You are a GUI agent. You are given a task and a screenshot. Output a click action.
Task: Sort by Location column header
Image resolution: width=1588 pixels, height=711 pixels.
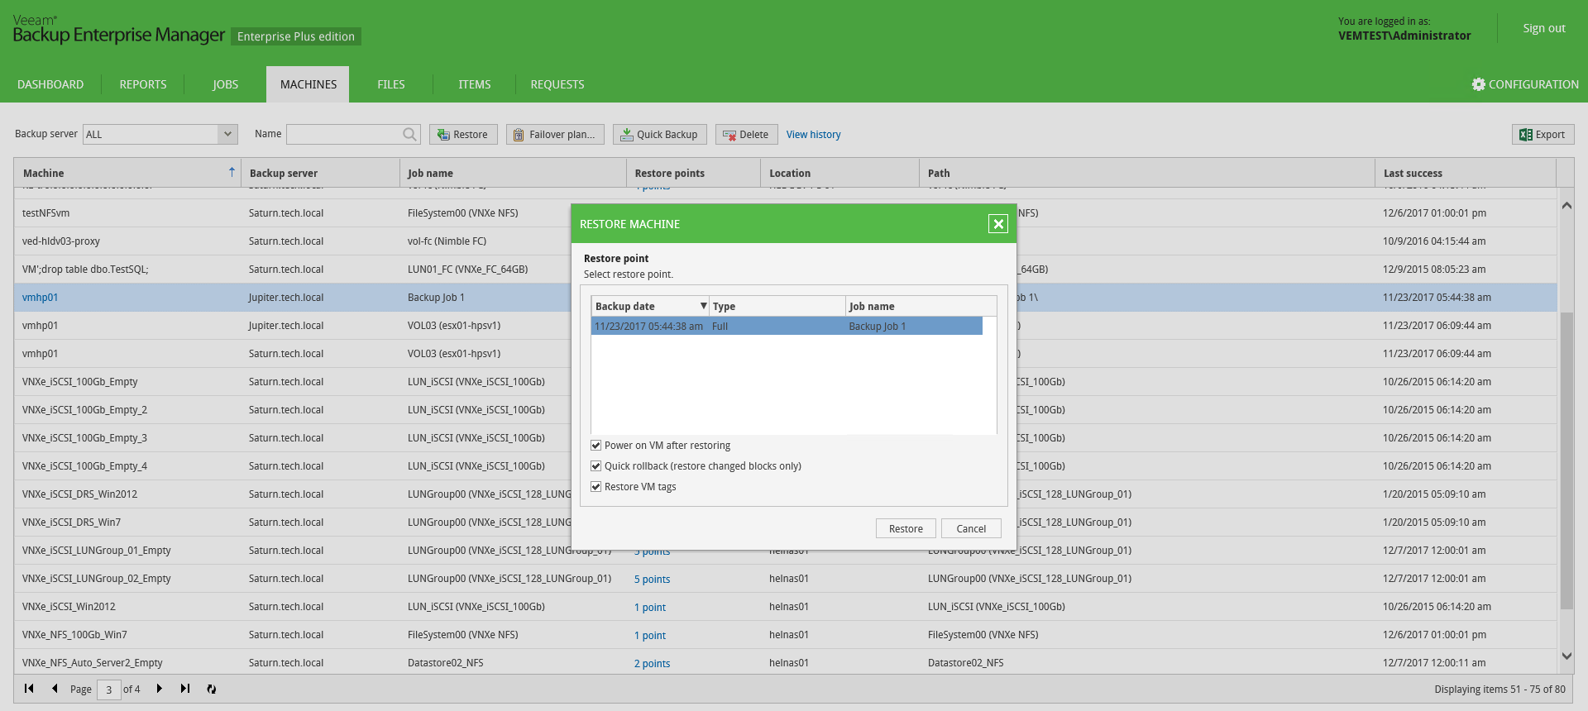[x=839, y=173]
